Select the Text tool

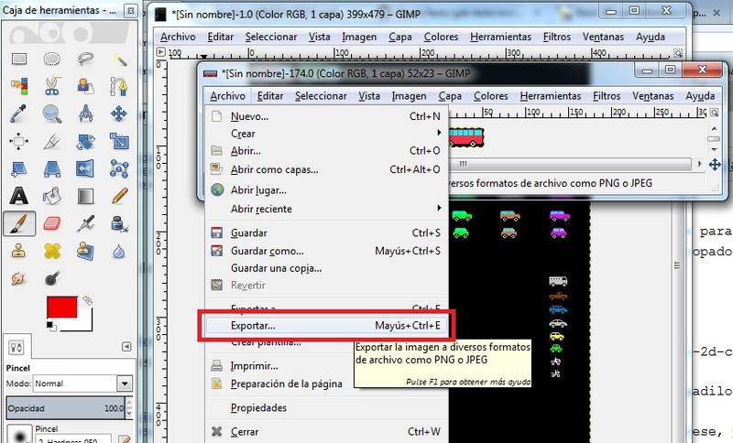click(19, 196)
